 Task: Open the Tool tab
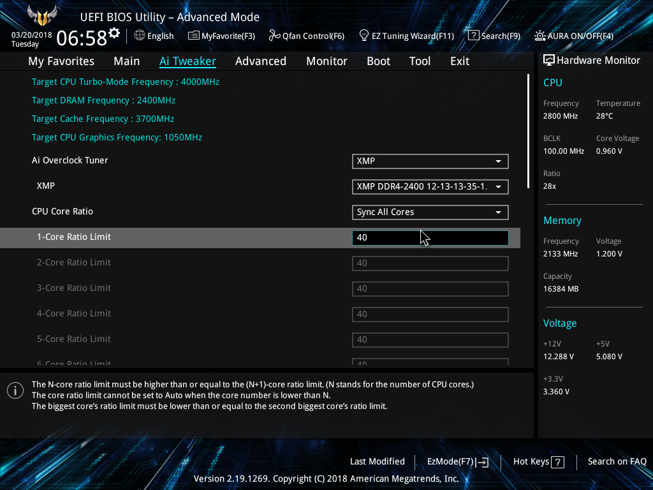420,61
